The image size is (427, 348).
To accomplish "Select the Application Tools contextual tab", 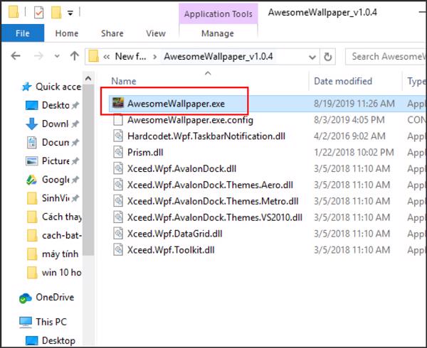I will tap(218, 14).
